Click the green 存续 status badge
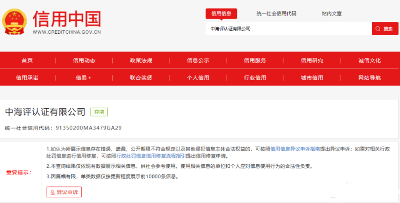 (99, 112)
